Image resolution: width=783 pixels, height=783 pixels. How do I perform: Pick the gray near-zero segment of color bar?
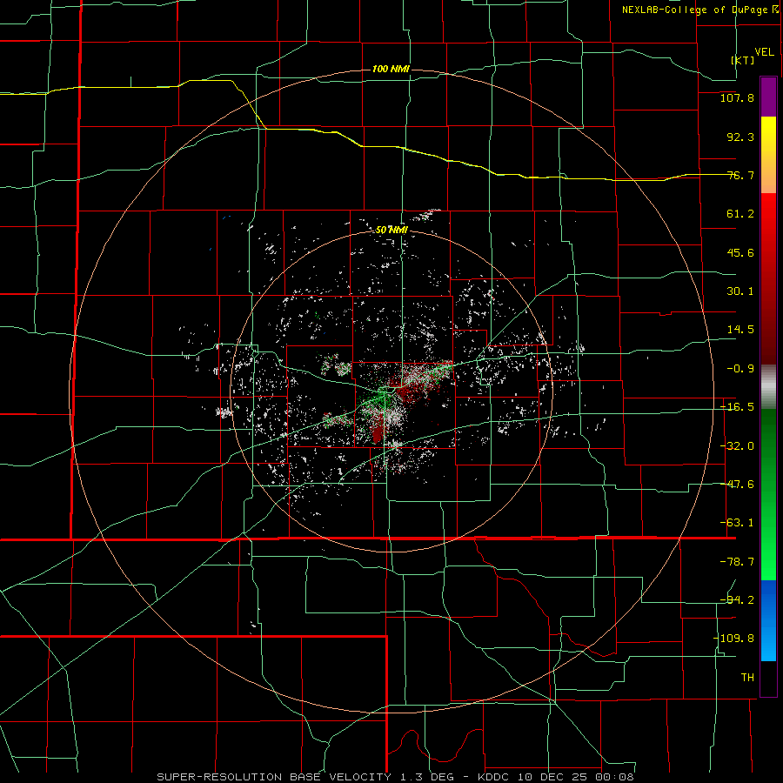[x=768, y=387]
